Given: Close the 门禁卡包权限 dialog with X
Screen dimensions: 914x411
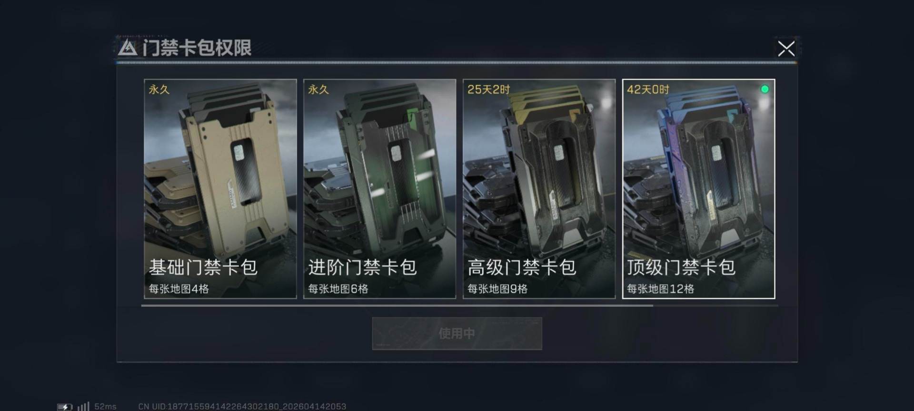Looking at the screenshot, I should point(786,49).
